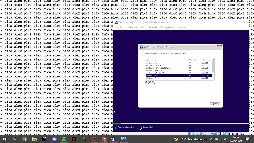Maximize the VirtualBox window
Image resolution: width=254 pixels, height=143 pixels.
(235, 22)
